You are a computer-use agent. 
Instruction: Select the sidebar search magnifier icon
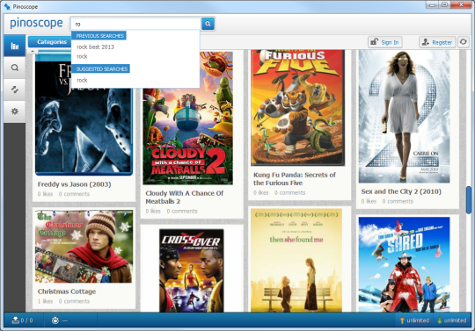[15, 68]
